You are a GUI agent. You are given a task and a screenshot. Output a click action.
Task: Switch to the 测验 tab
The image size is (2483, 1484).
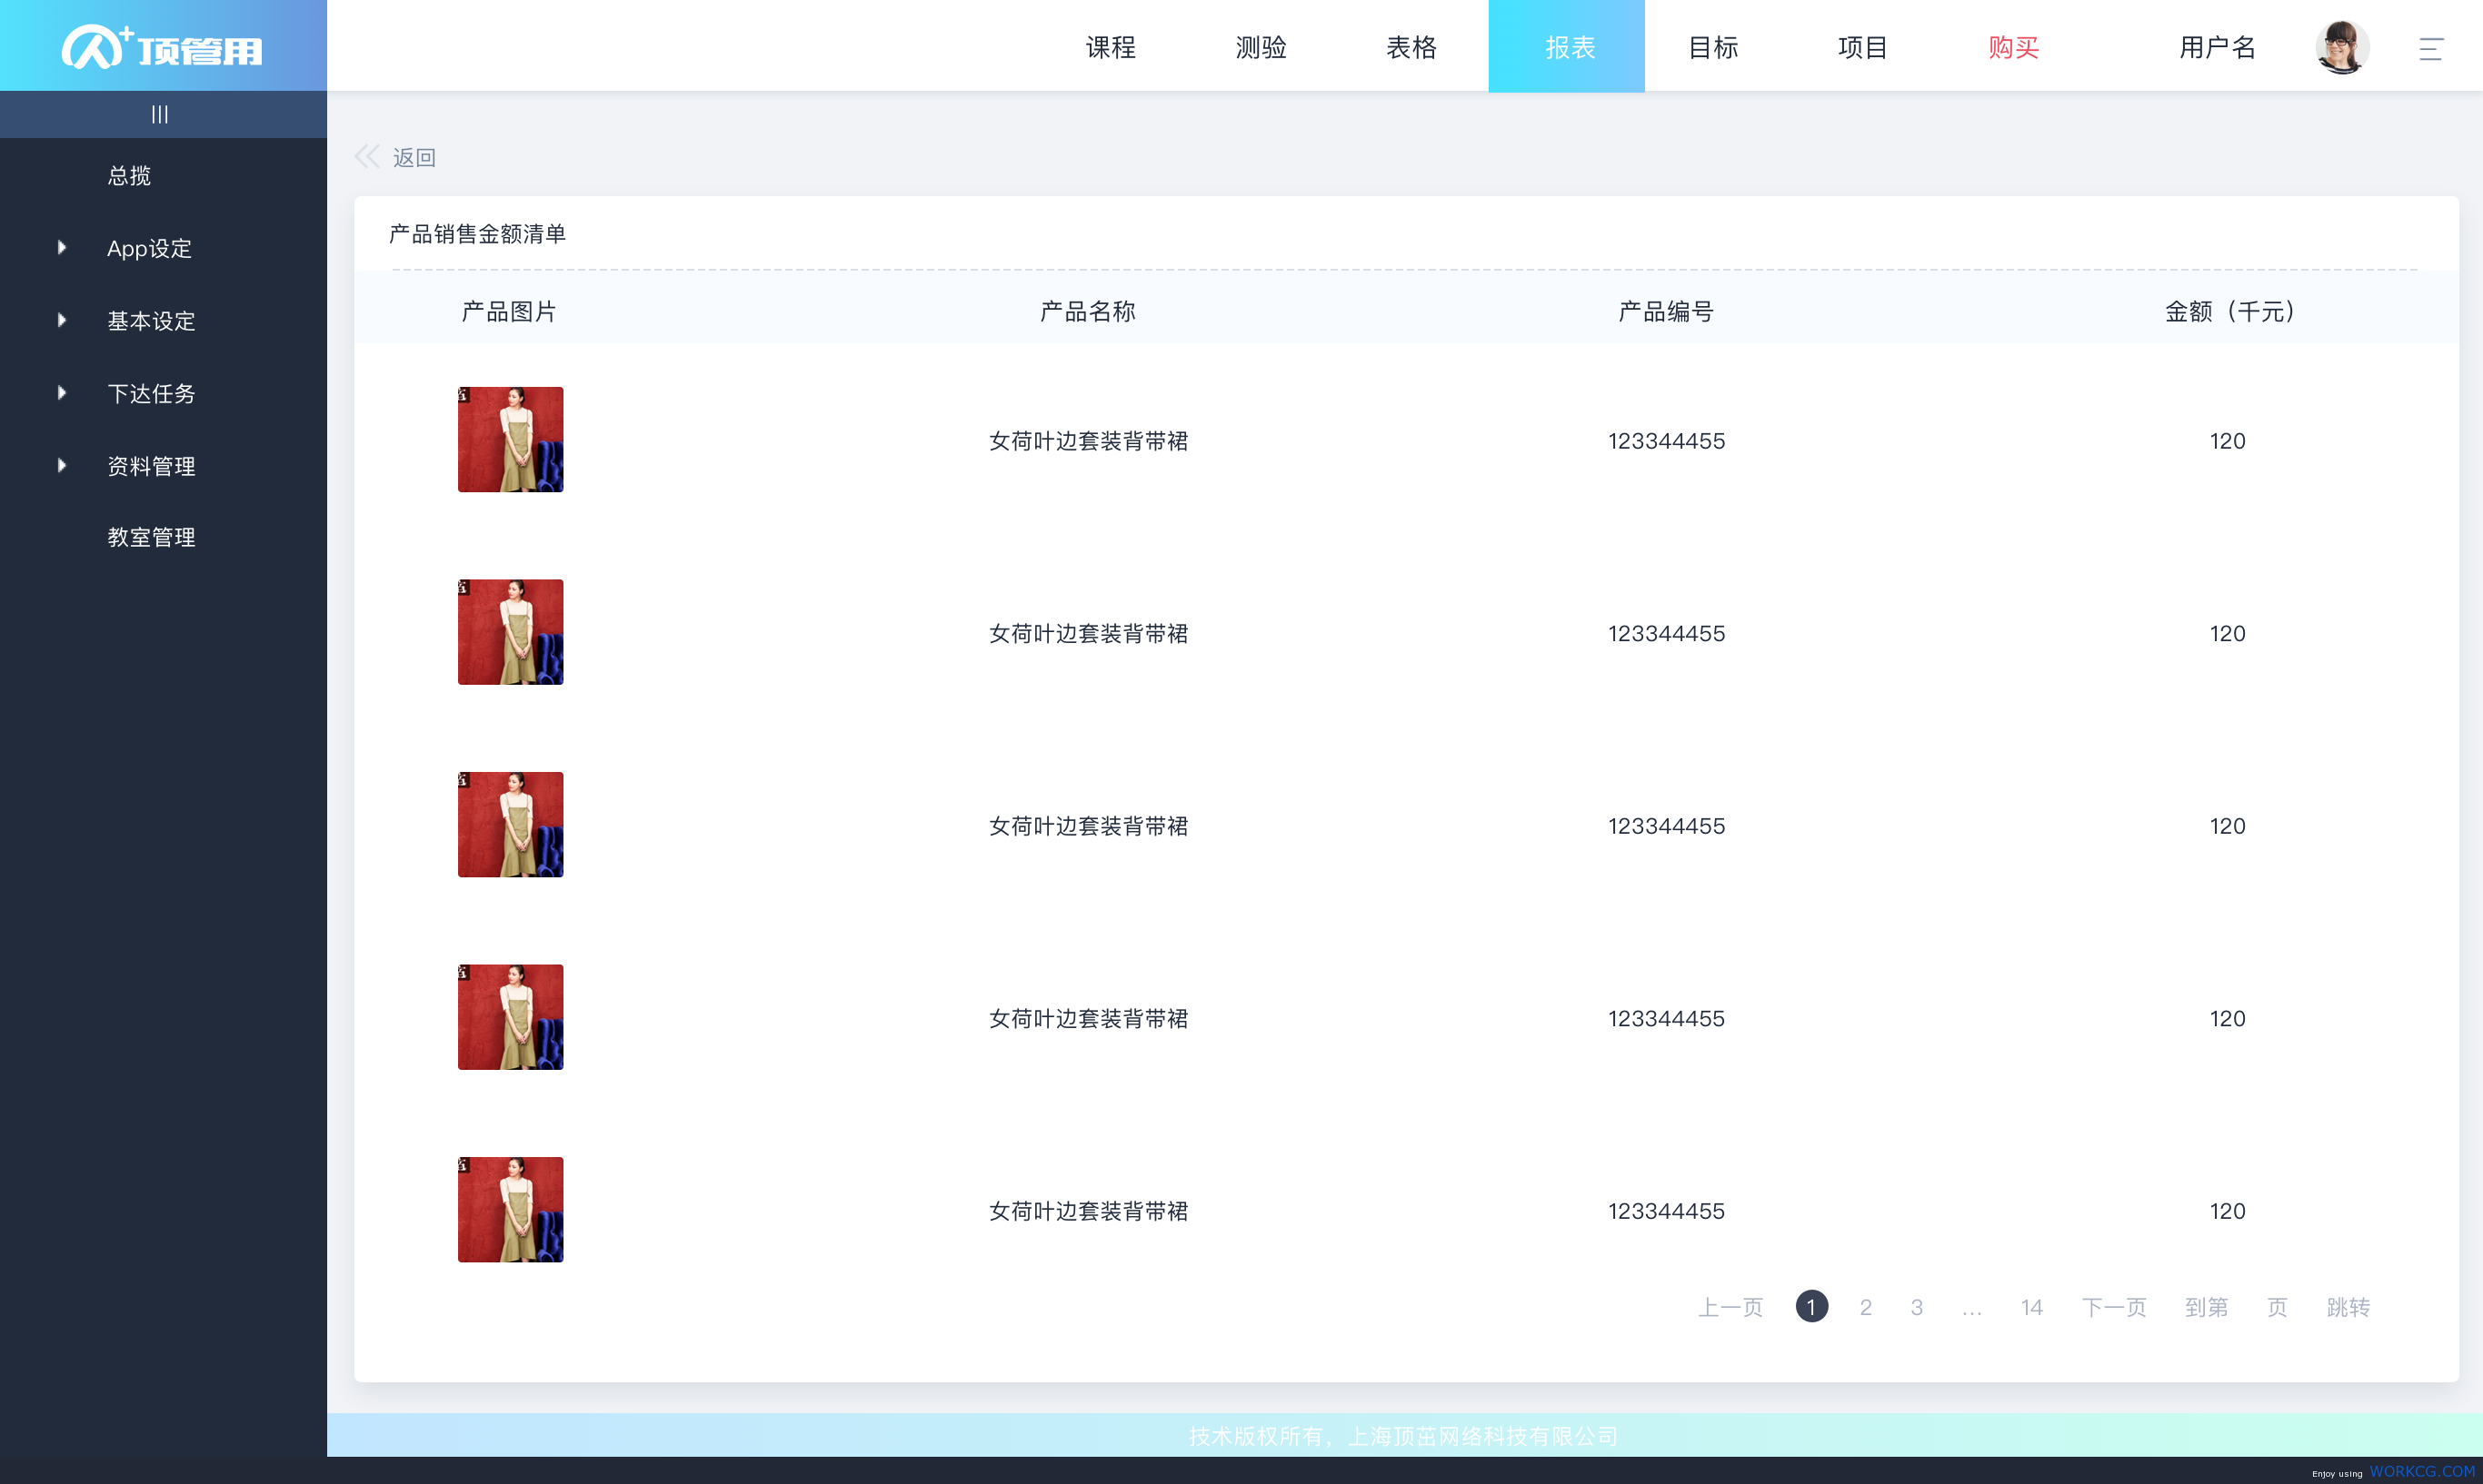1261,47
